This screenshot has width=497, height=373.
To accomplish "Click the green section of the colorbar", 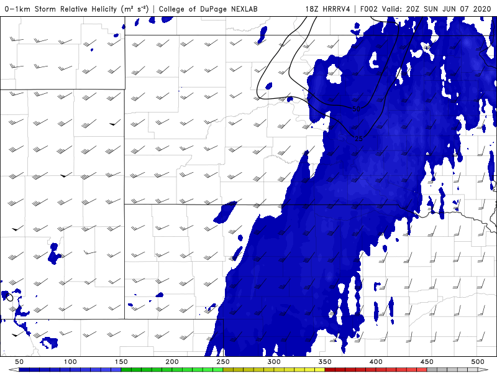I will (x=172, y=370).
